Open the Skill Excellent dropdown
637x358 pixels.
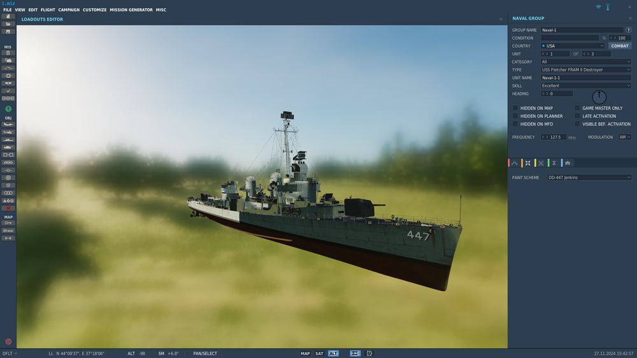(x=586, y=86)
